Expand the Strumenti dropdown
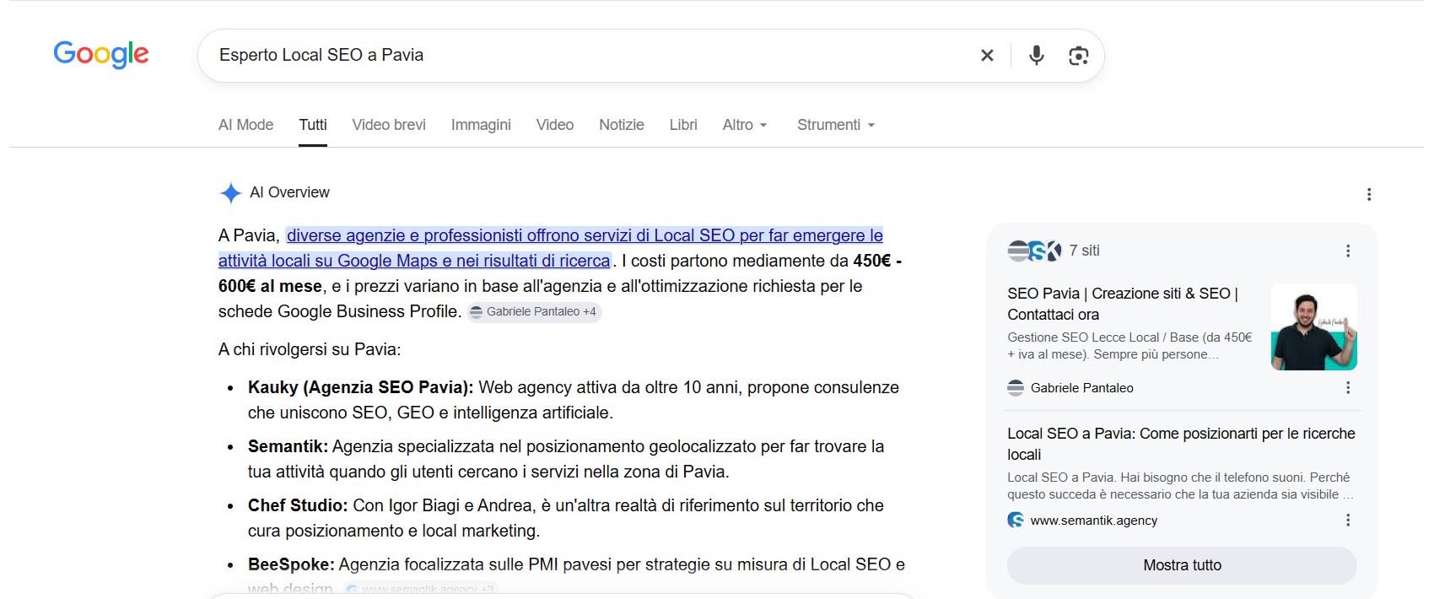1434x599 pixels. point(836,125)
